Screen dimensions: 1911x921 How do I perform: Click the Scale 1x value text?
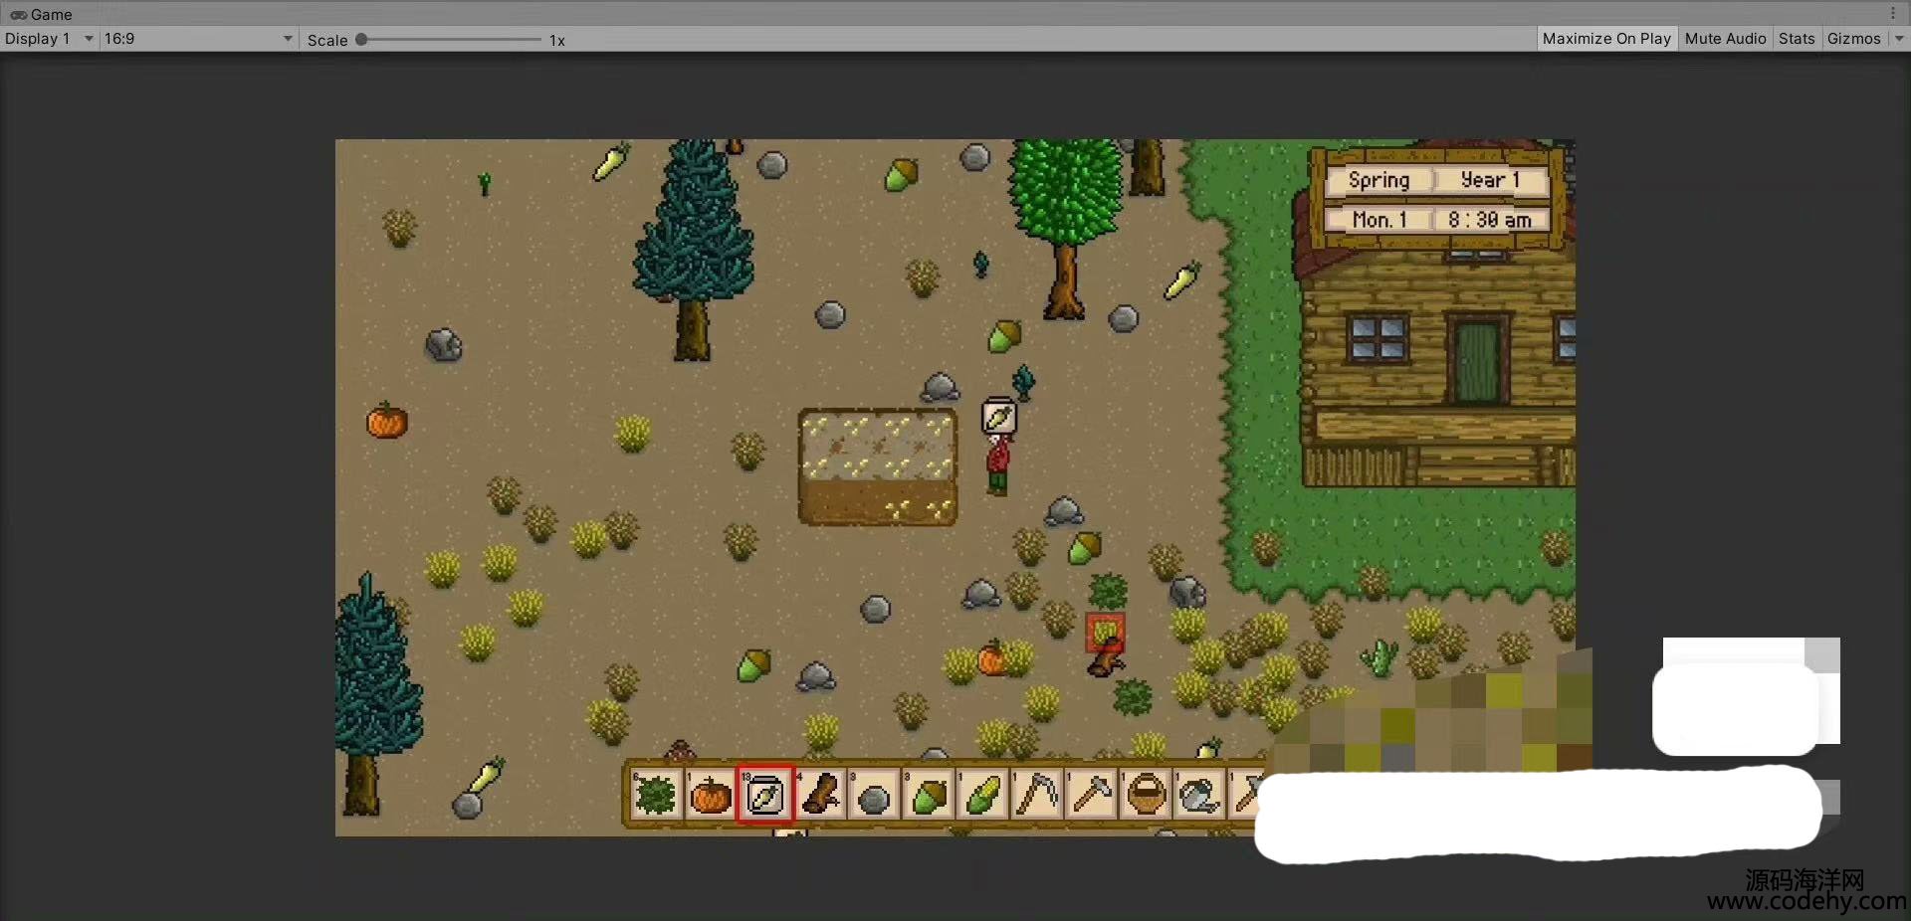[557, 40]
